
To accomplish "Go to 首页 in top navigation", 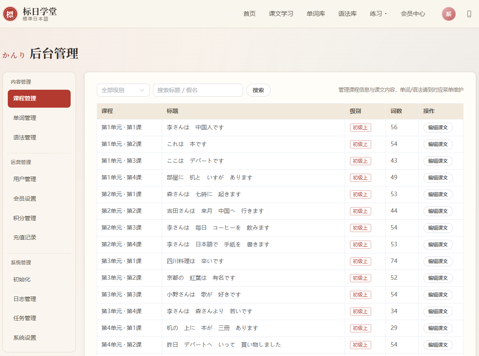I will point(249,14).
